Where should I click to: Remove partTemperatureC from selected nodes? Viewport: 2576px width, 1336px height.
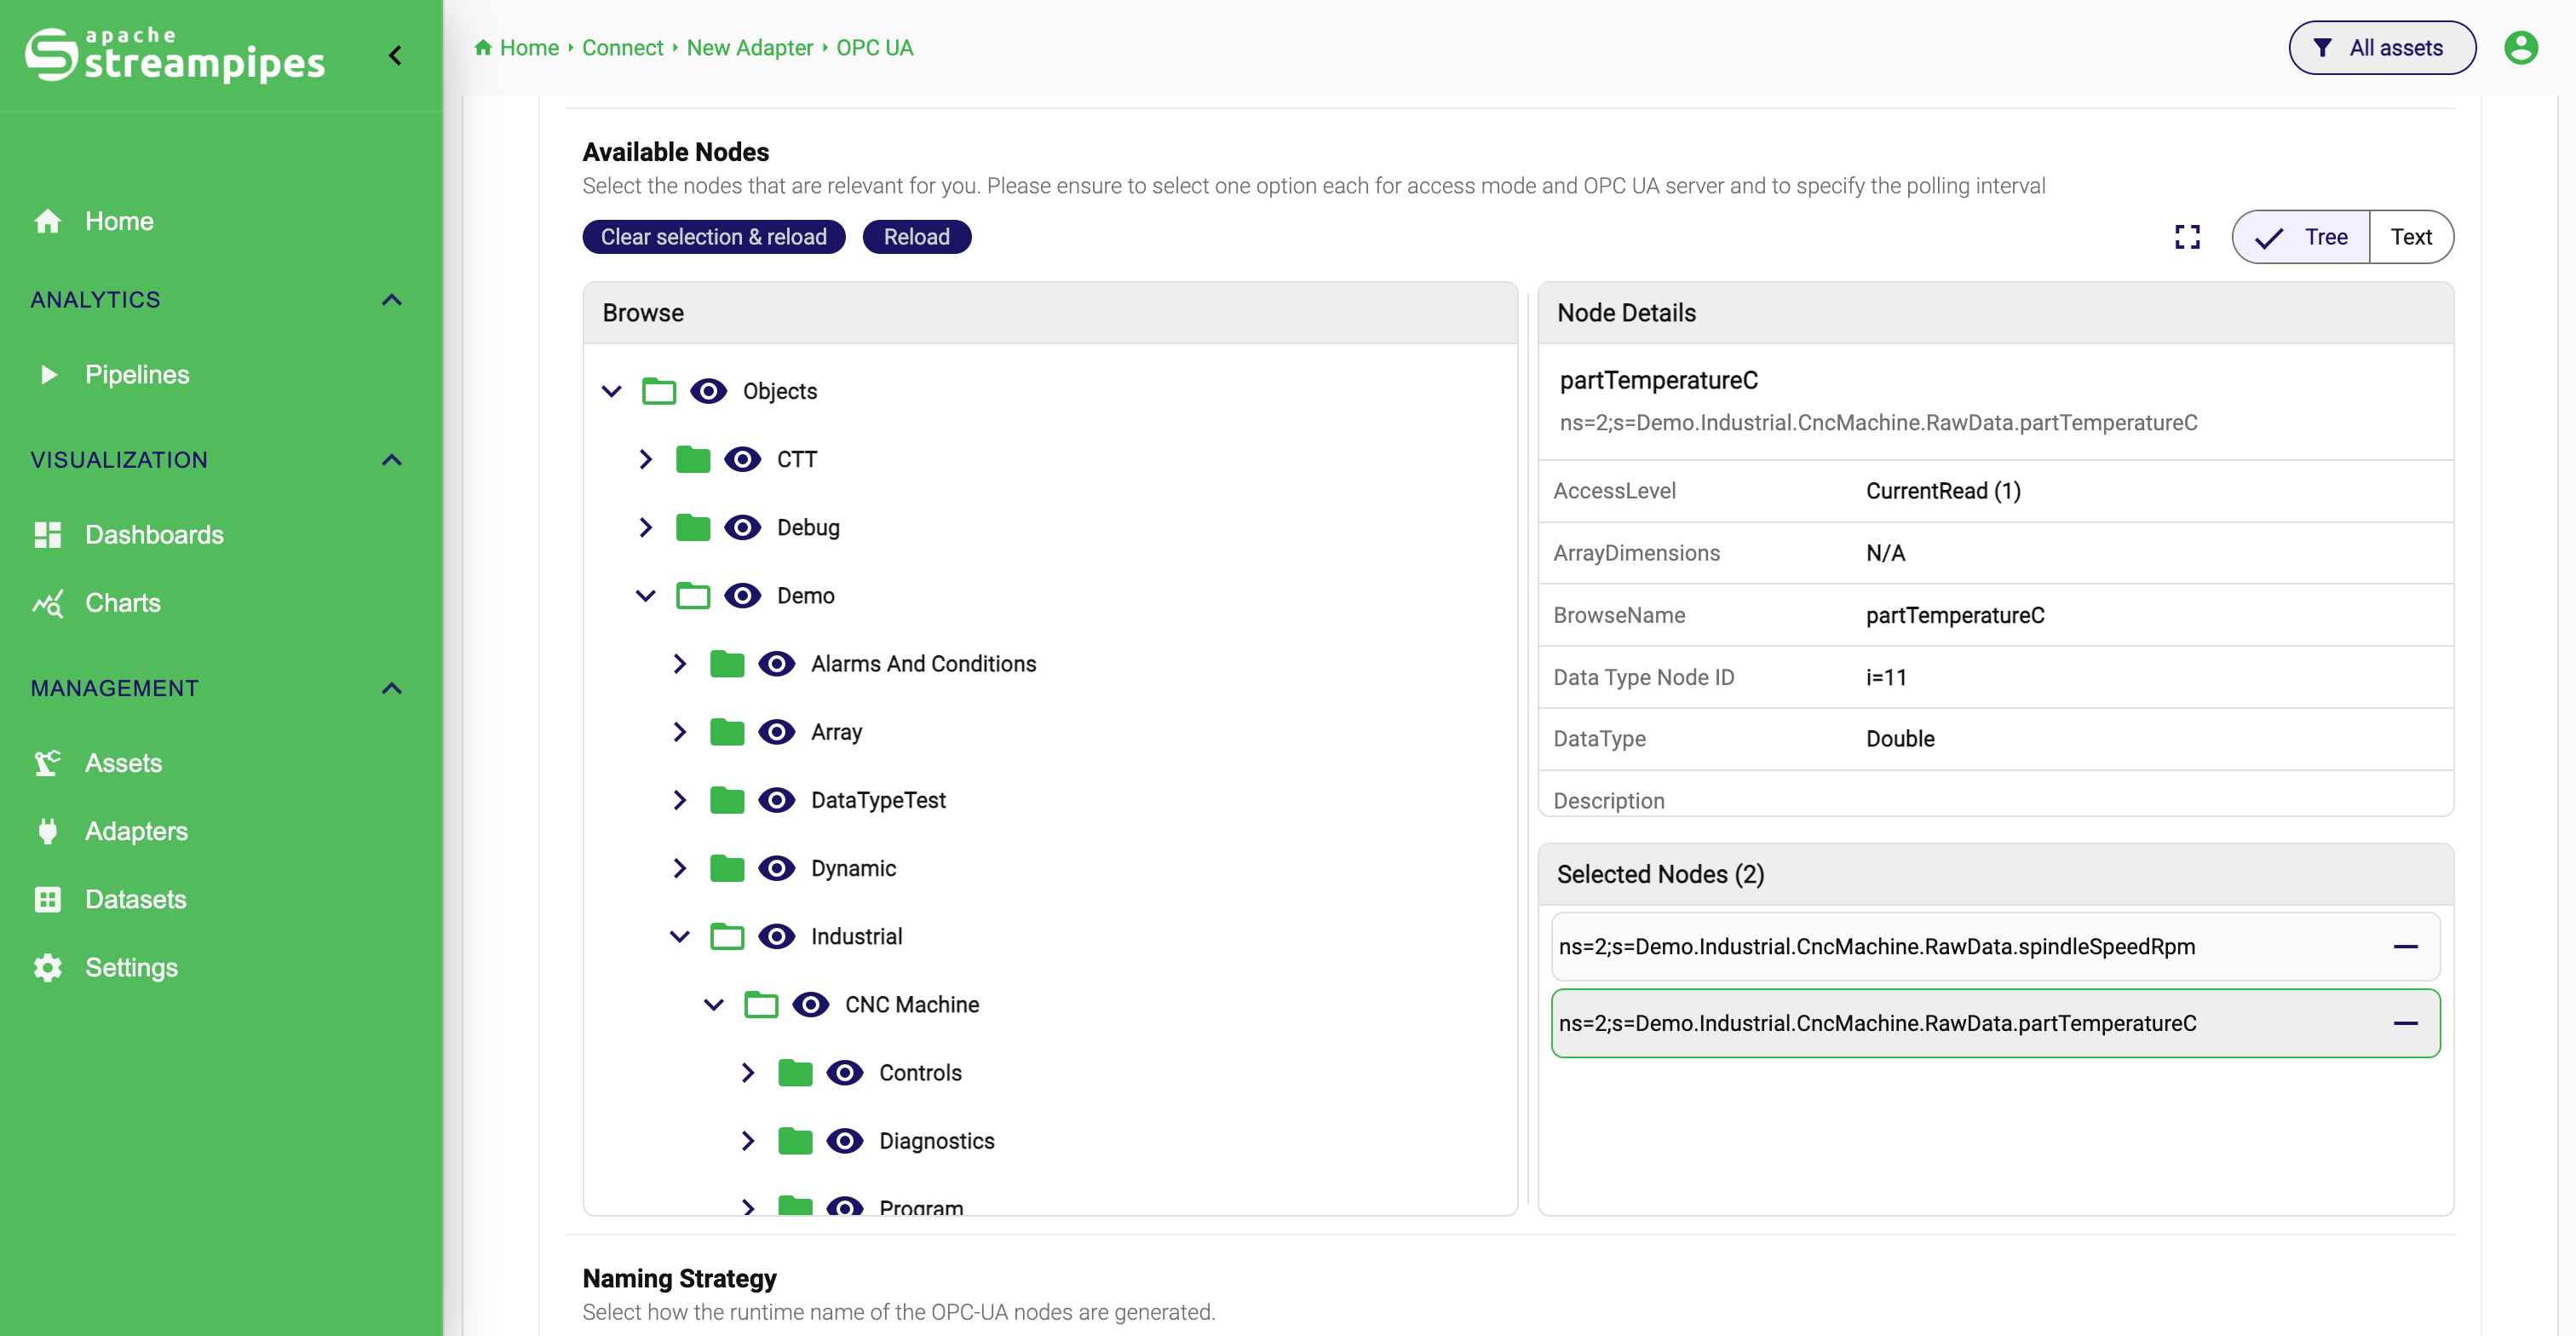pos(2405,1023)
